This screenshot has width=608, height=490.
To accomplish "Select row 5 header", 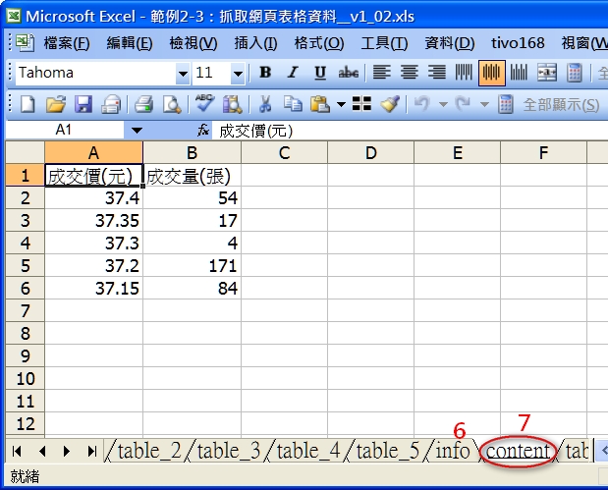I will pos(26,265).
